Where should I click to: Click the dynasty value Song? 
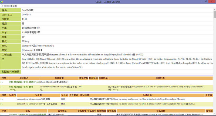pyautogui.click(x=26, y=41)
